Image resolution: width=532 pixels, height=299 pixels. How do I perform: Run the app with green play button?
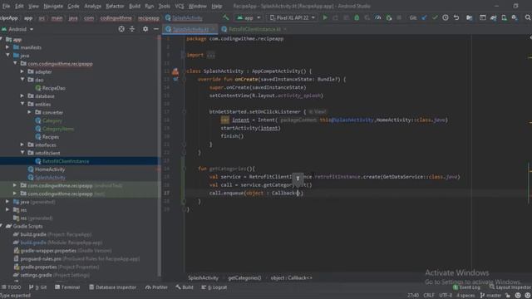click(325, 17)
